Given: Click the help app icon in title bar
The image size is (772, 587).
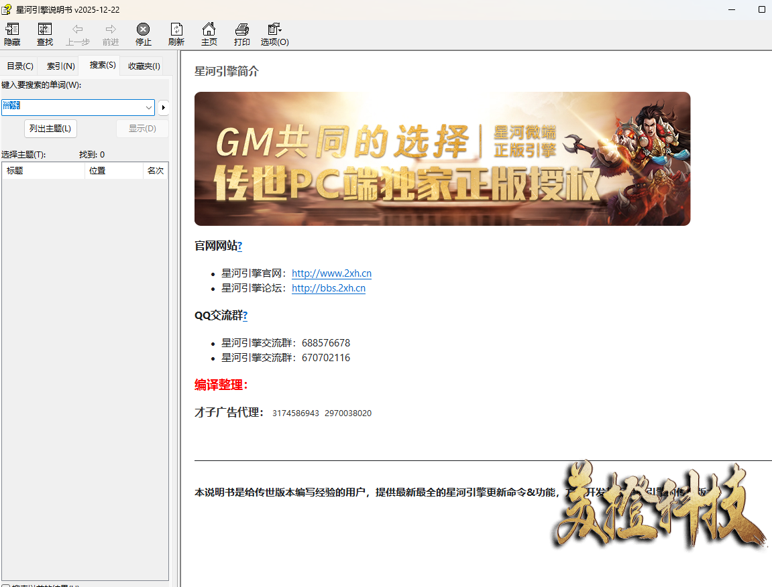Looking at the screenshot, I should pos(7,9).
